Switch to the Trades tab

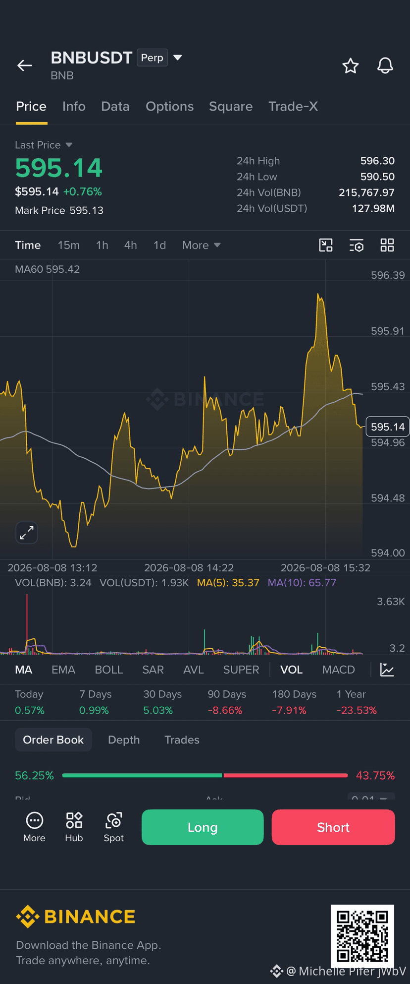click(x=182, y=739)
